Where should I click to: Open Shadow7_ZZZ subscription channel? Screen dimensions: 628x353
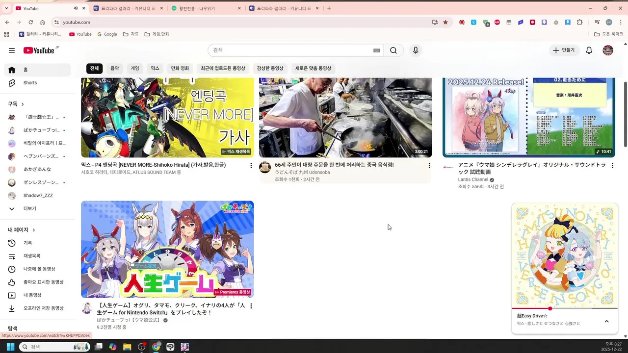[37, 196]
